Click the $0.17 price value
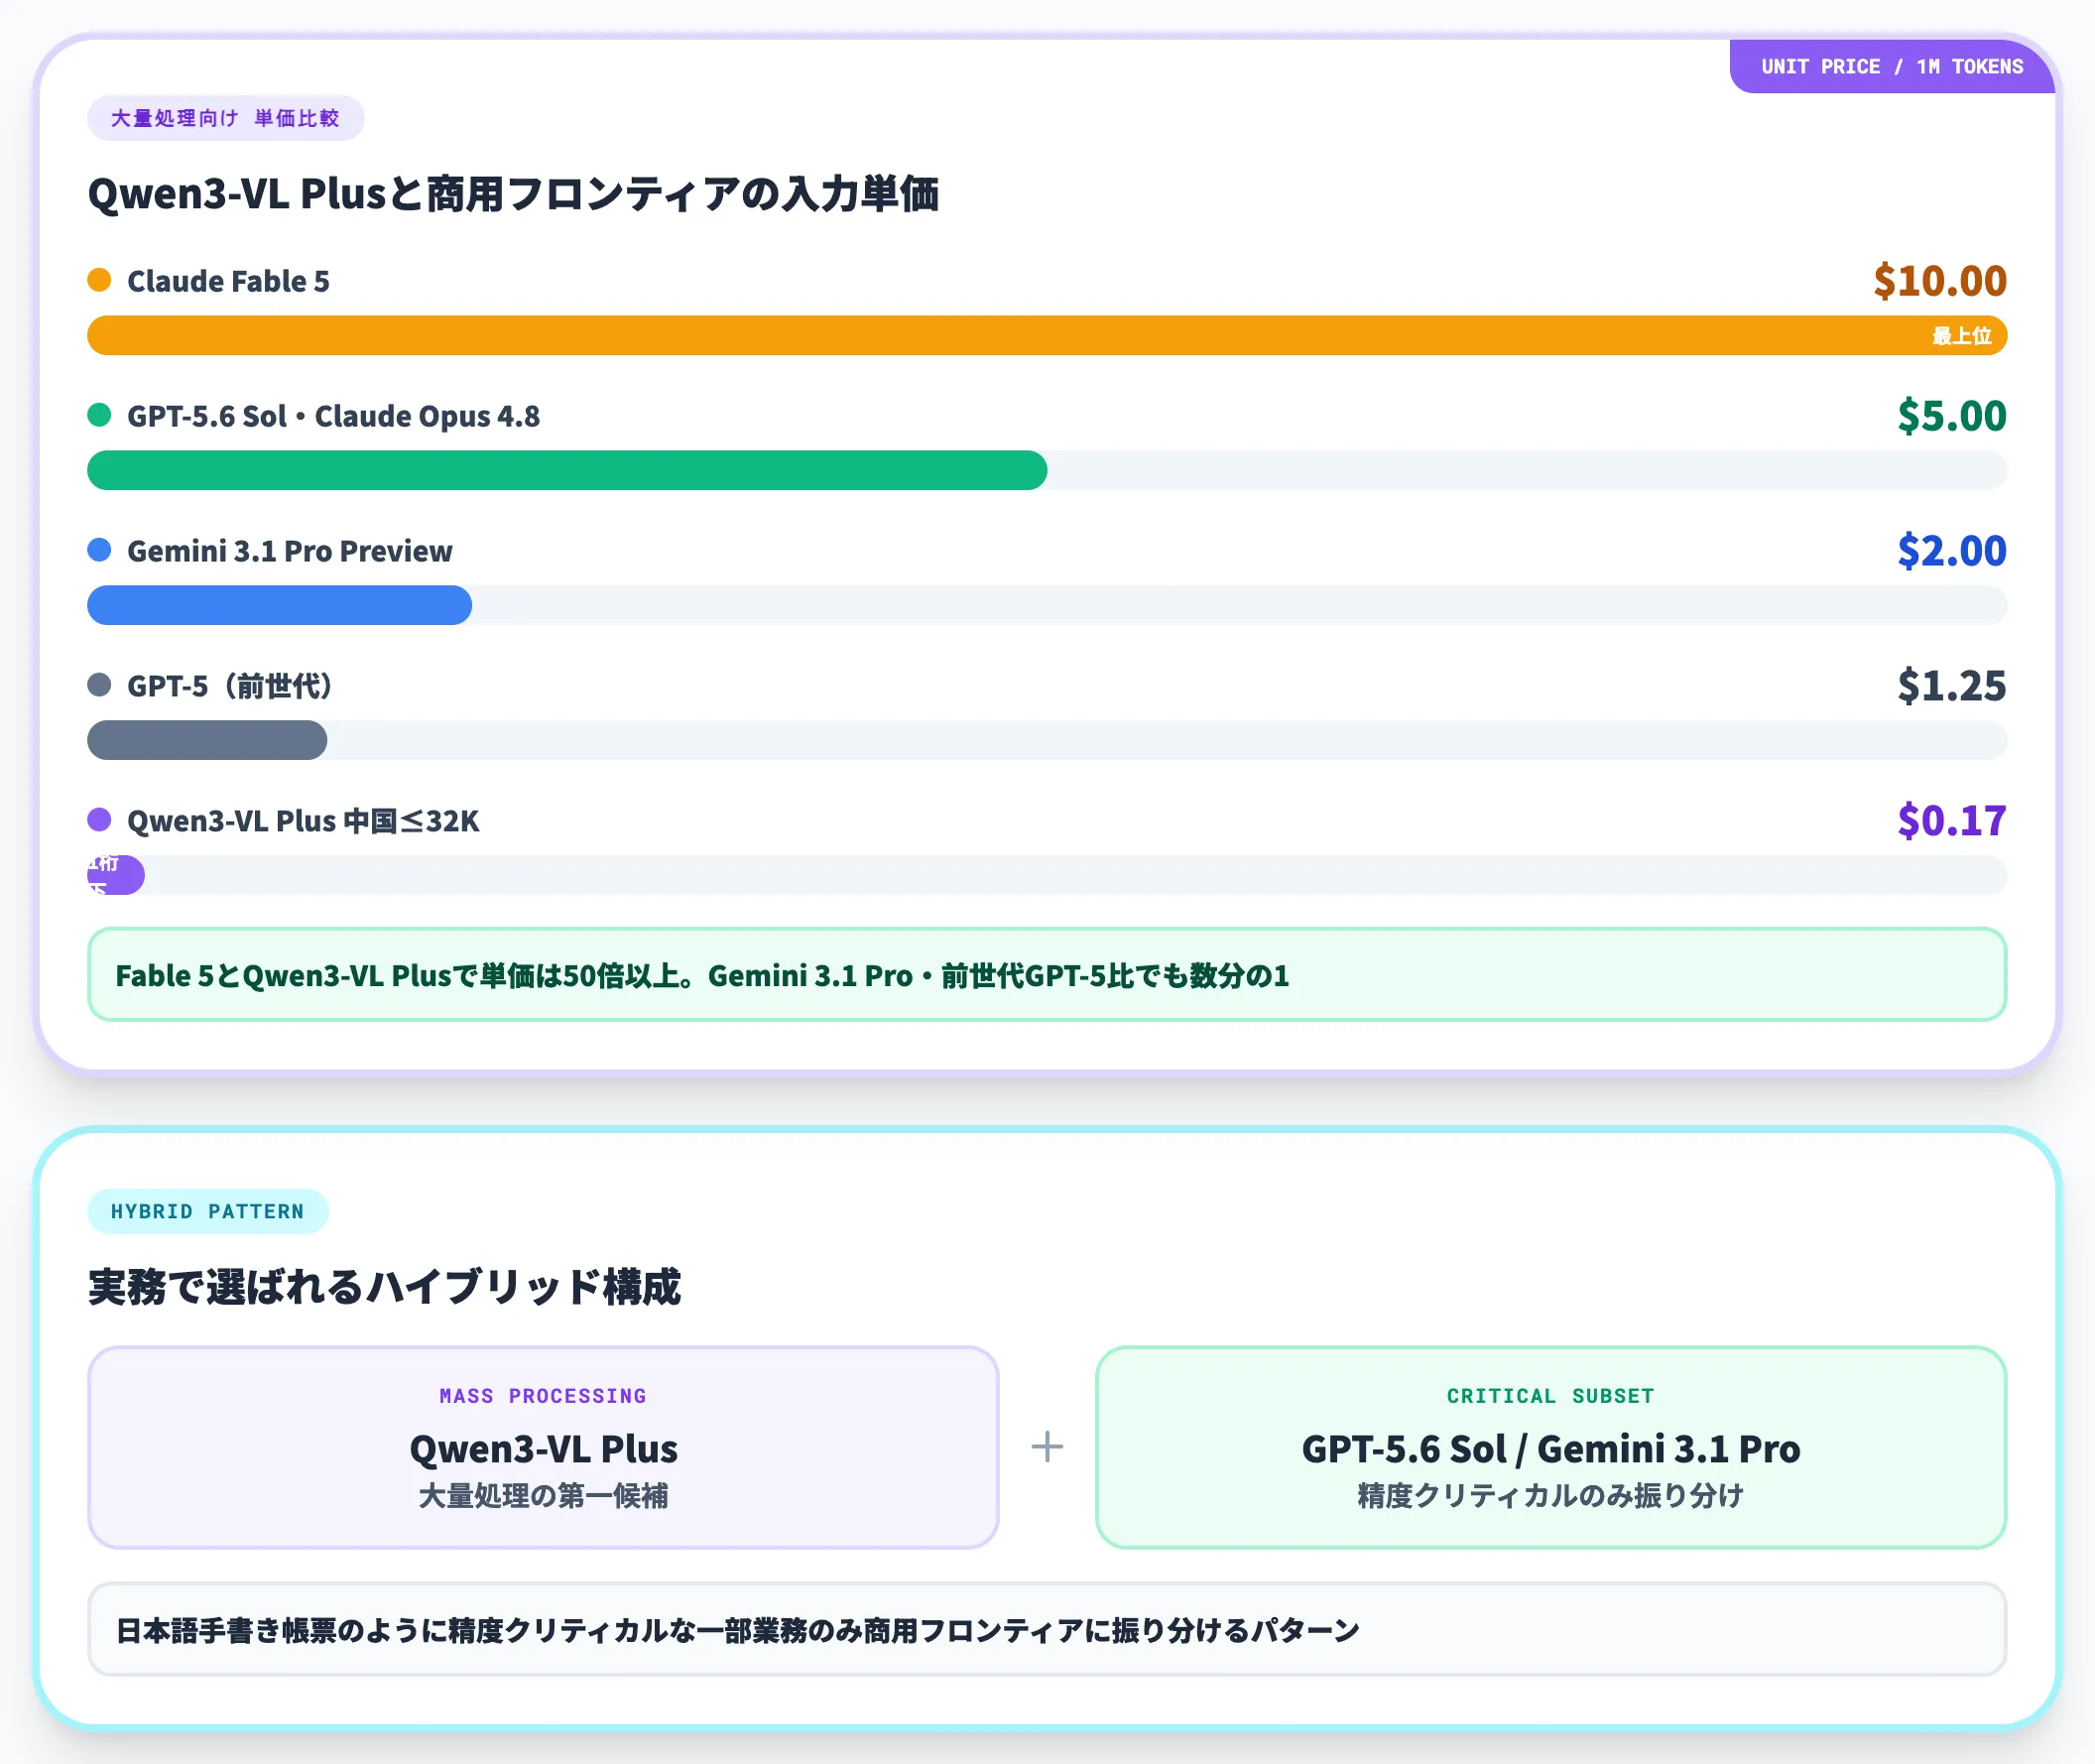The width and height of the screenshot is (2095, 1764). tap(1952, 821)
